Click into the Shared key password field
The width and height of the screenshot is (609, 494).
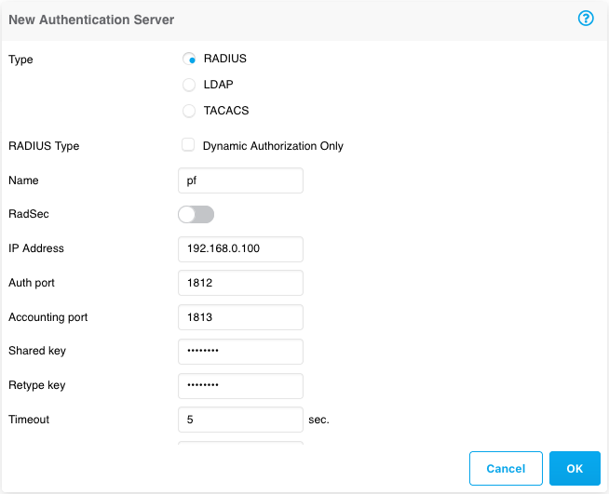[240, 352]
